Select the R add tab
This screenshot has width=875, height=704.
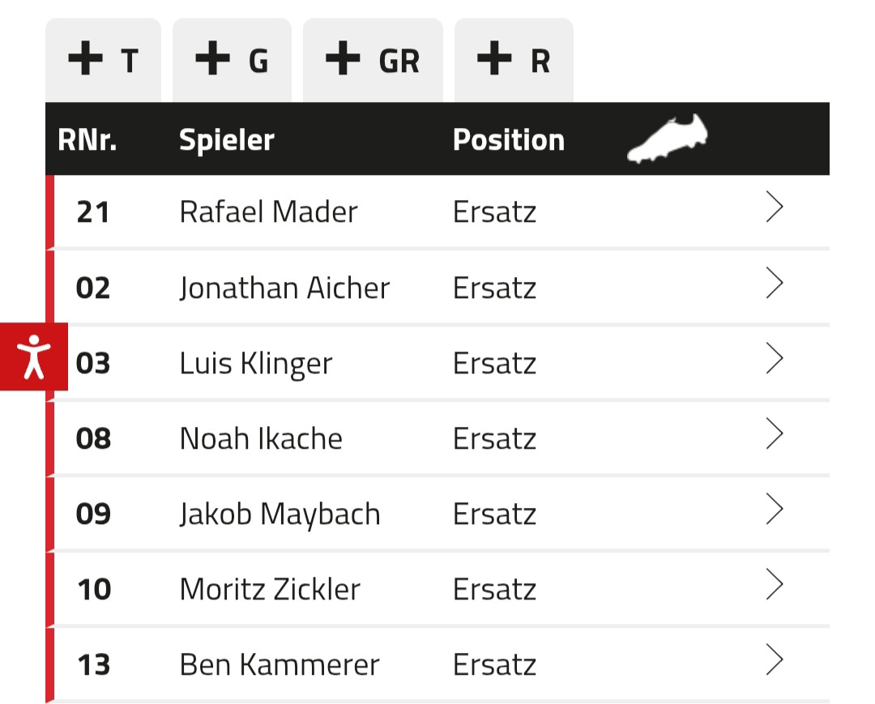pyautogui.click(x=514, y=61)
